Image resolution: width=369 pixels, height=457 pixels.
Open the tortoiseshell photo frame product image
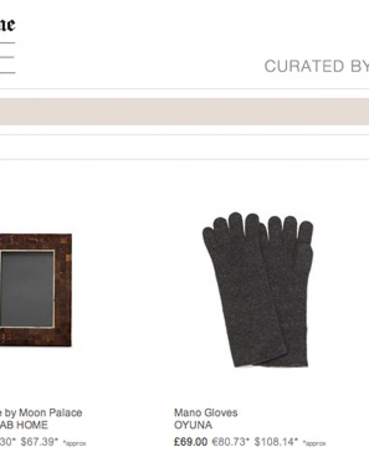pos(36,290)
